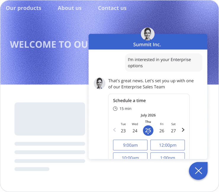Click the agent avatar above Summit Inc.
Viewport: 219px width, 192px height.
click(148, 34)
